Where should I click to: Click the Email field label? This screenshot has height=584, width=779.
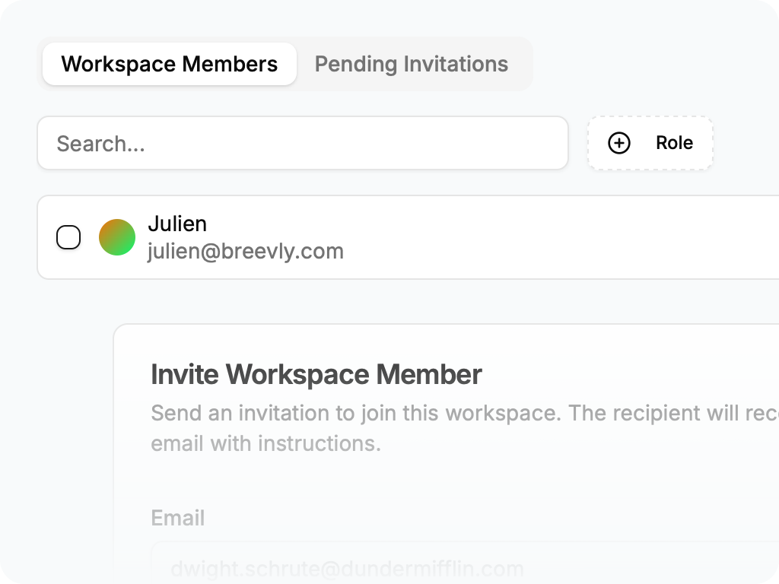click(x=177, y=518)
